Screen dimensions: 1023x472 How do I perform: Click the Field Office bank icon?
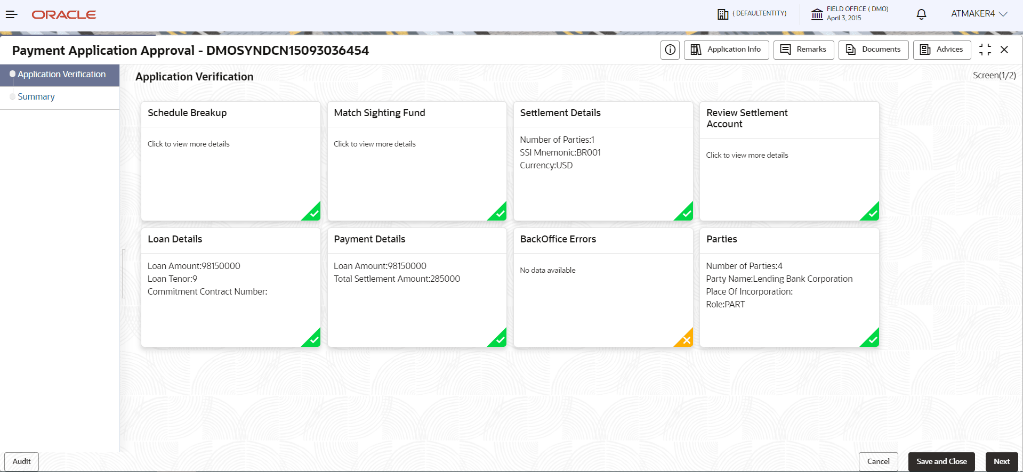click(817, 14)
